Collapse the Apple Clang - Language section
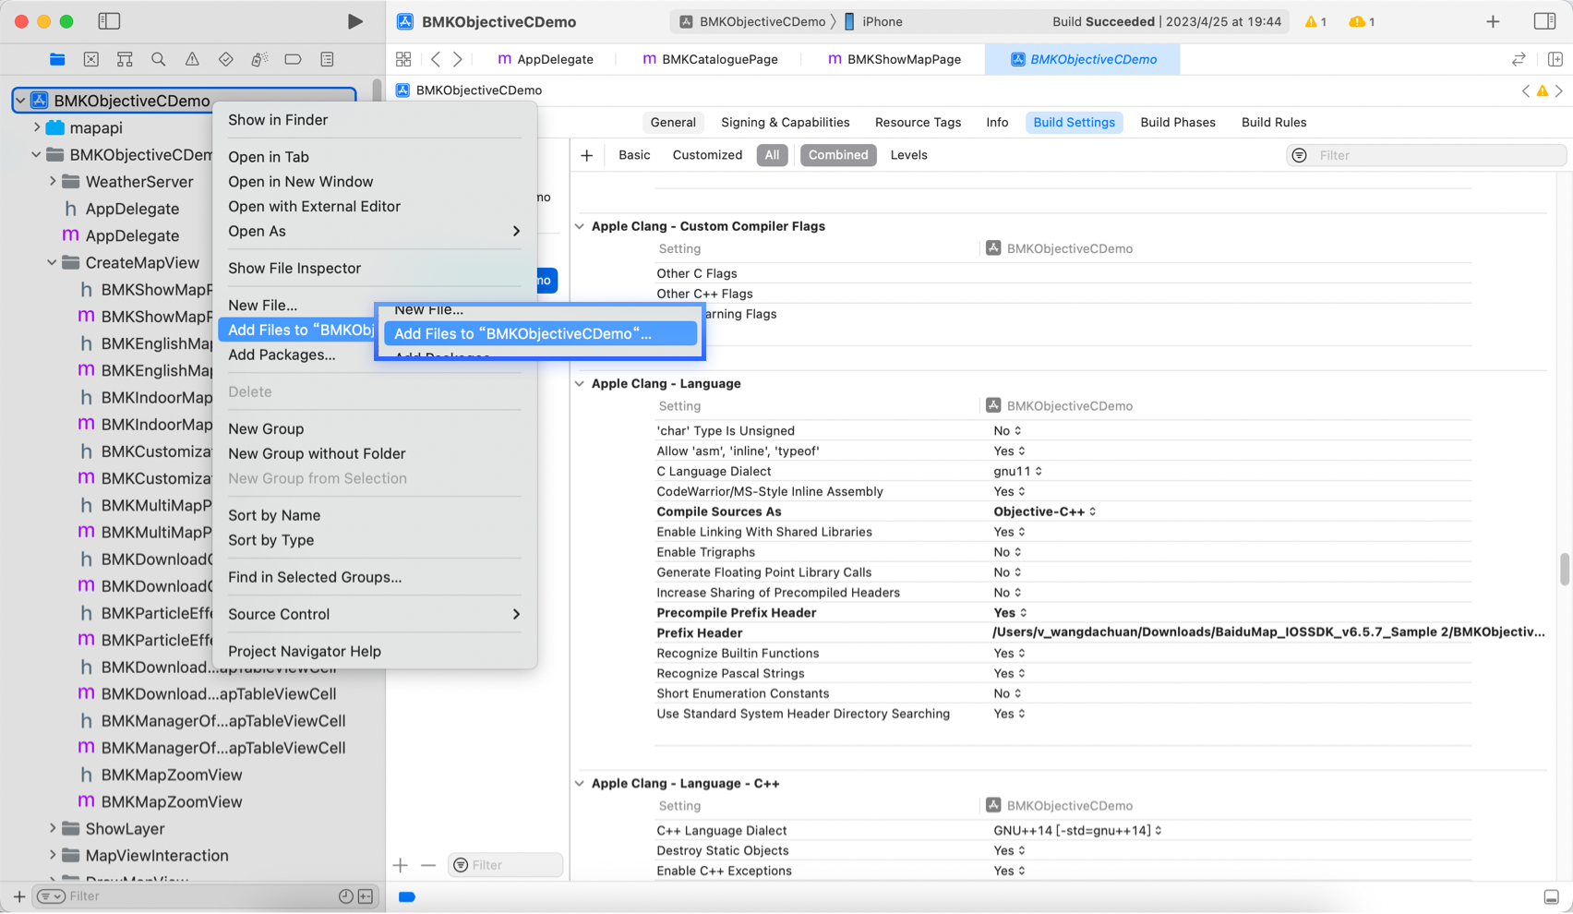This screenshot has width=1573, height=914. tap(580, 383)
